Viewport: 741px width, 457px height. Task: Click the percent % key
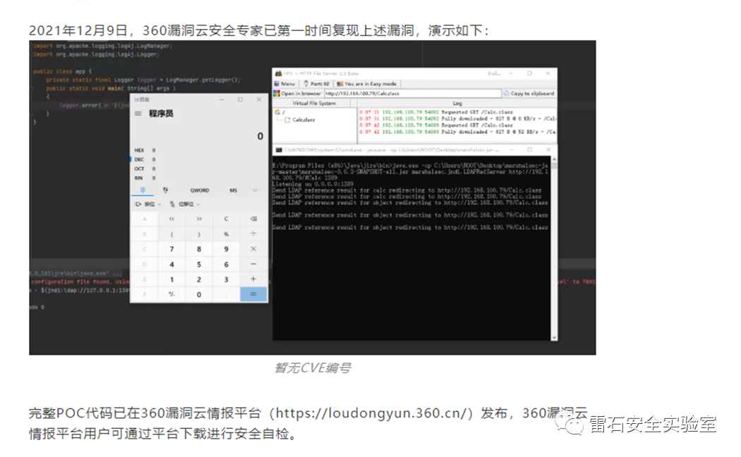(226, 233)
